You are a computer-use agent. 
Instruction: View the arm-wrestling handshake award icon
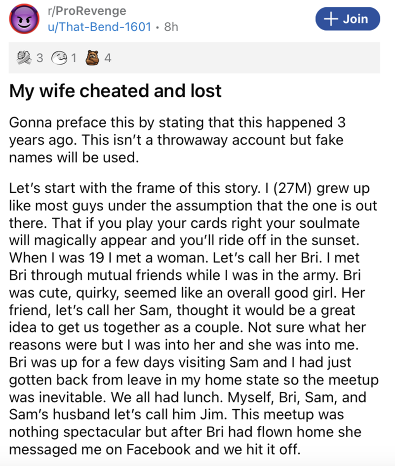[x=24, y=58]
